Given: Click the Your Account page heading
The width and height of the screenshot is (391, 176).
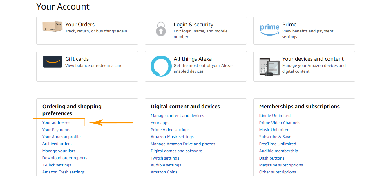Looking at the screenshot, I should (x=63, y=6).
